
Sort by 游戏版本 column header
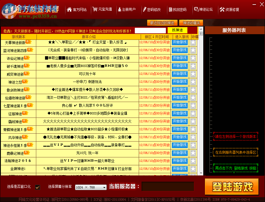click(x=19, y=37)
